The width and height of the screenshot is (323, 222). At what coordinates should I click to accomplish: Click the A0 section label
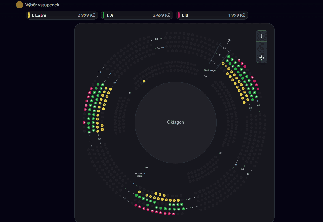pyautogui.click(x=130, y=93)
